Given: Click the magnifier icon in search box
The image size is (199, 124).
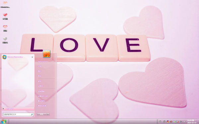Looking at the screenshot, I should (32, 114).
